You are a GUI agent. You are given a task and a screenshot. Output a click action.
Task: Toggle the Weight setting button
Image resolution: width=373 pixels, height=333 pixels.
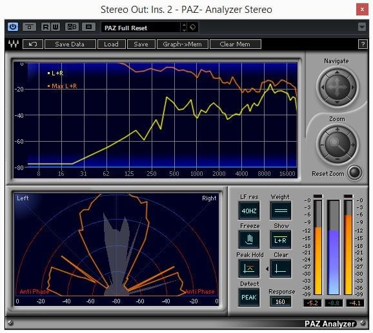pyautogui.click(x=281, y=211)
